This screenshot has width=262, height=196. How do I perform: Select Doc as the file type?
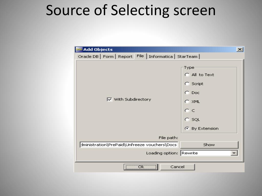point(187,93)
